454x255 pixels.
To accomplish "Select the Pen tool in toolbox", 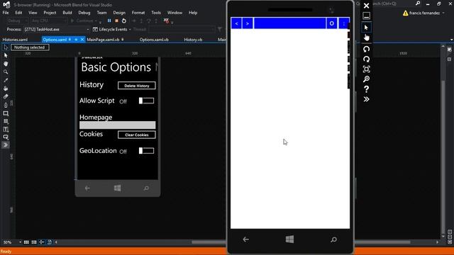I will (x=6, y=105).
